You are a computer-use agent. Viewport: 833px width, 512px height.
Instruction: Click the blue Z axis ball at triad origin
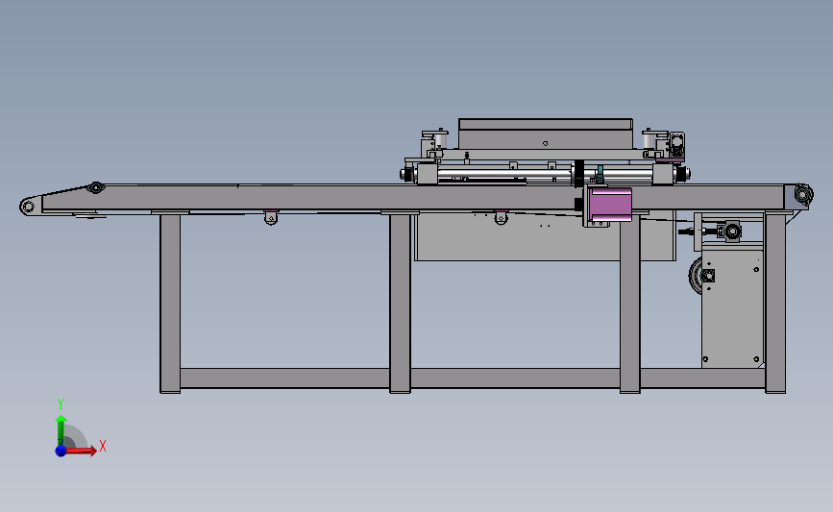[61, 451]
